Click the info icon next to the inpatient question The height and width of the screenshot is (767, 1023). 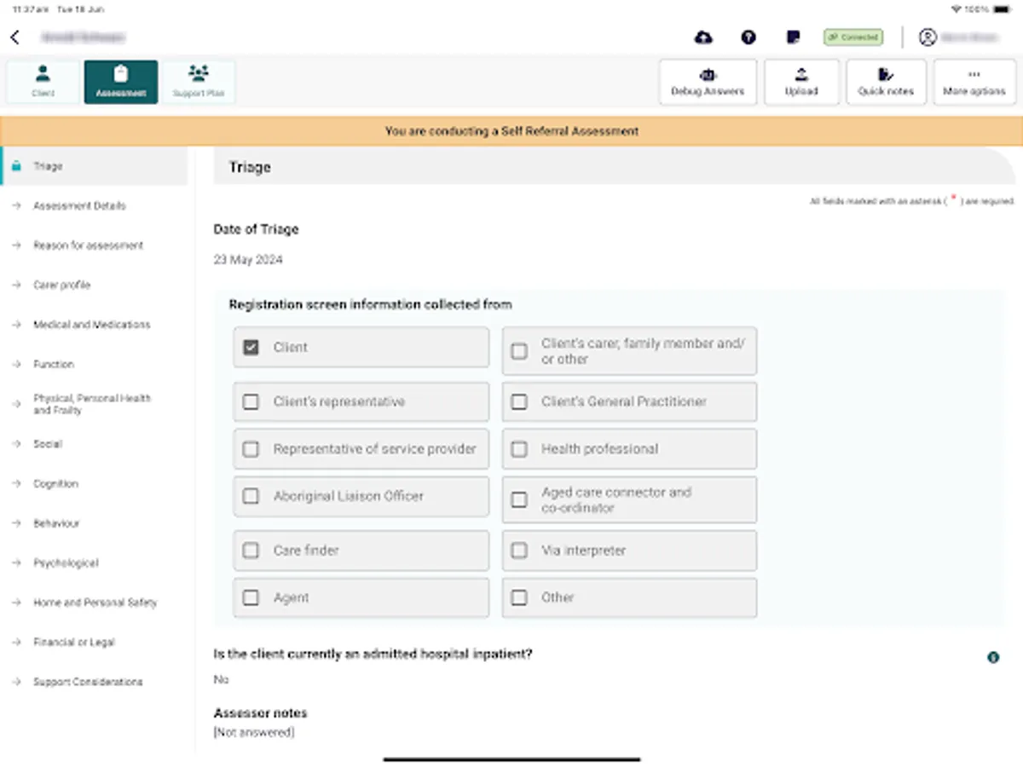tap(993, 657)
